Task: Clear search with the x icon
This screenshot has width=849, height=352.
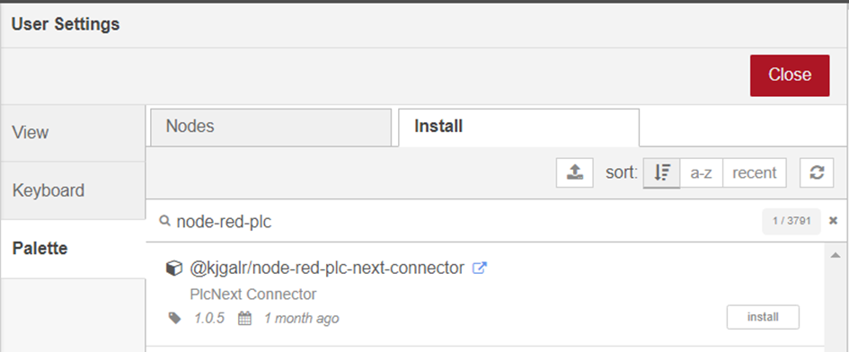Action: pos(834,220)
